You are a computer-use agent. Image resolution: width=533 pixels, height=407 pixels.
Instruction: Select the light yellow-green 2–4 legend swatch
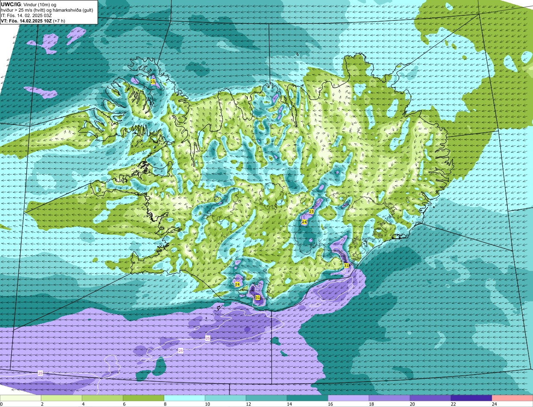coord(62,398)
